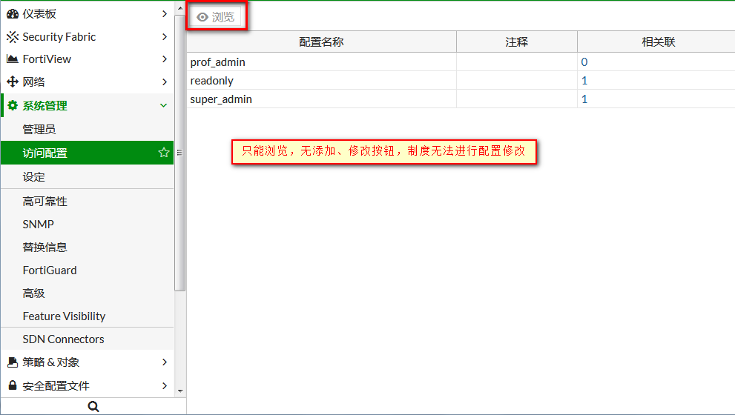Open the 管理员 menu item

[x=39, y=130]
